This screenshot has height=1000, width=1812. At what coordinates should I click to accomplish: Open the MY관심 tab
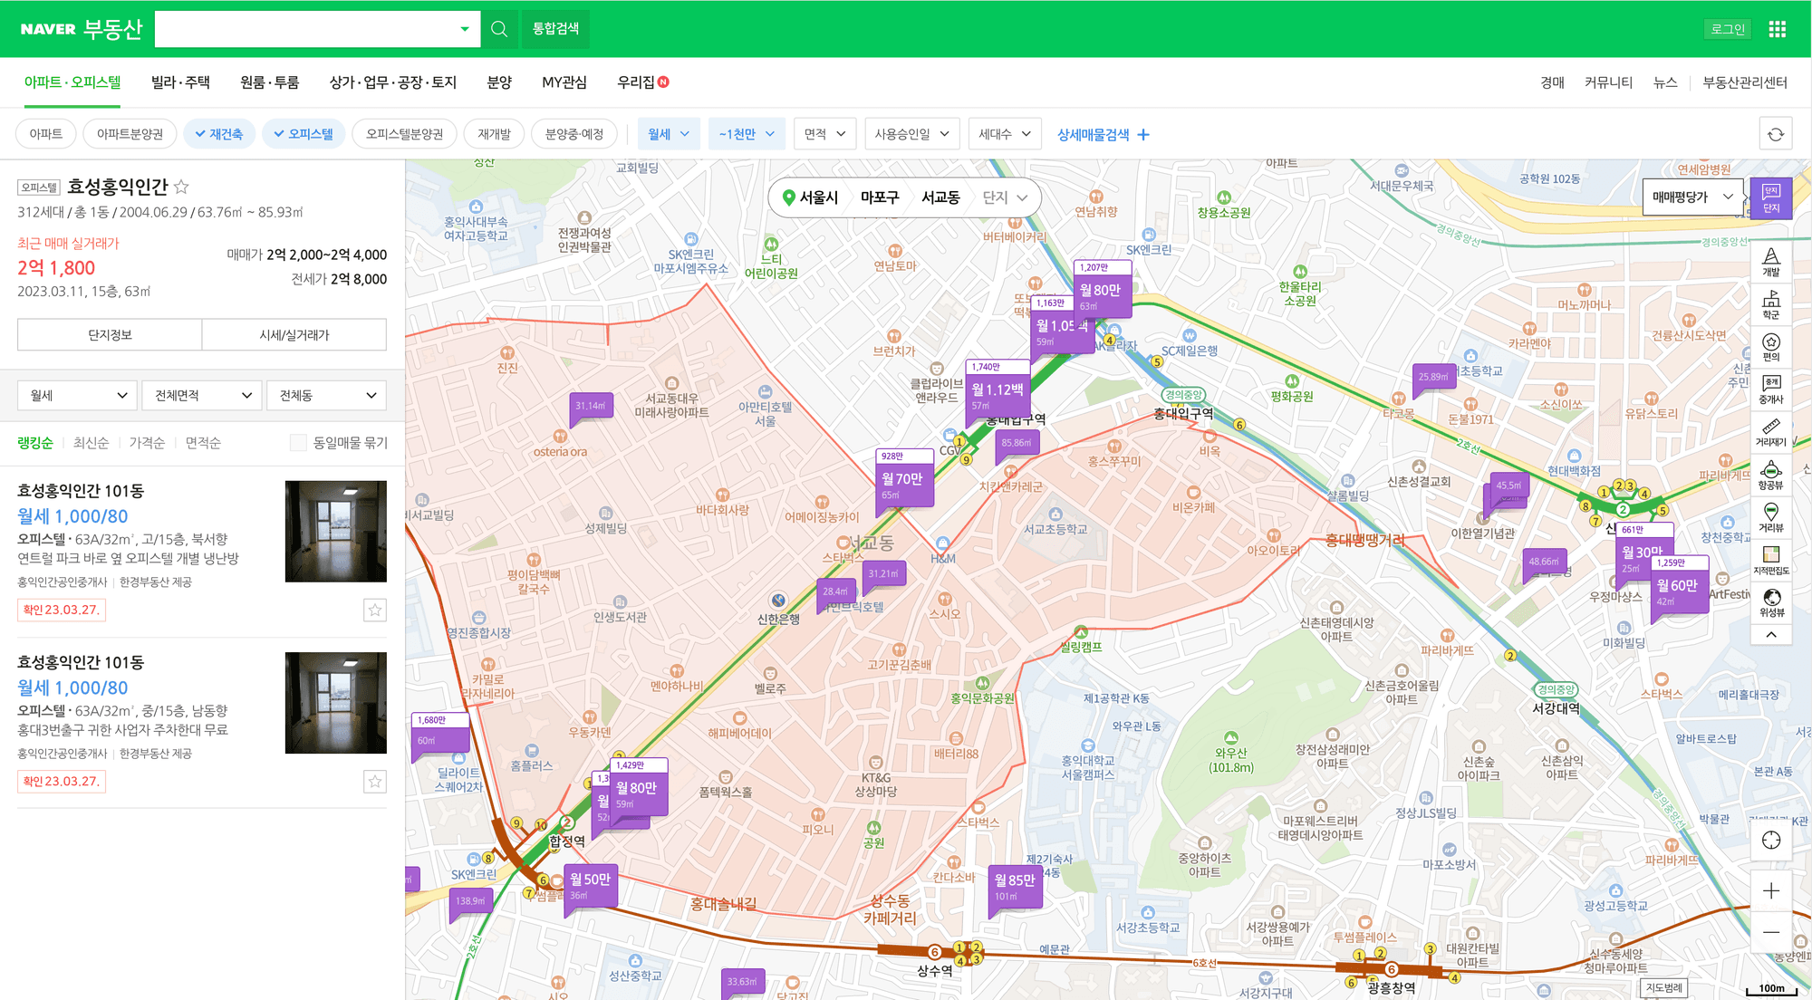[564, 82]
